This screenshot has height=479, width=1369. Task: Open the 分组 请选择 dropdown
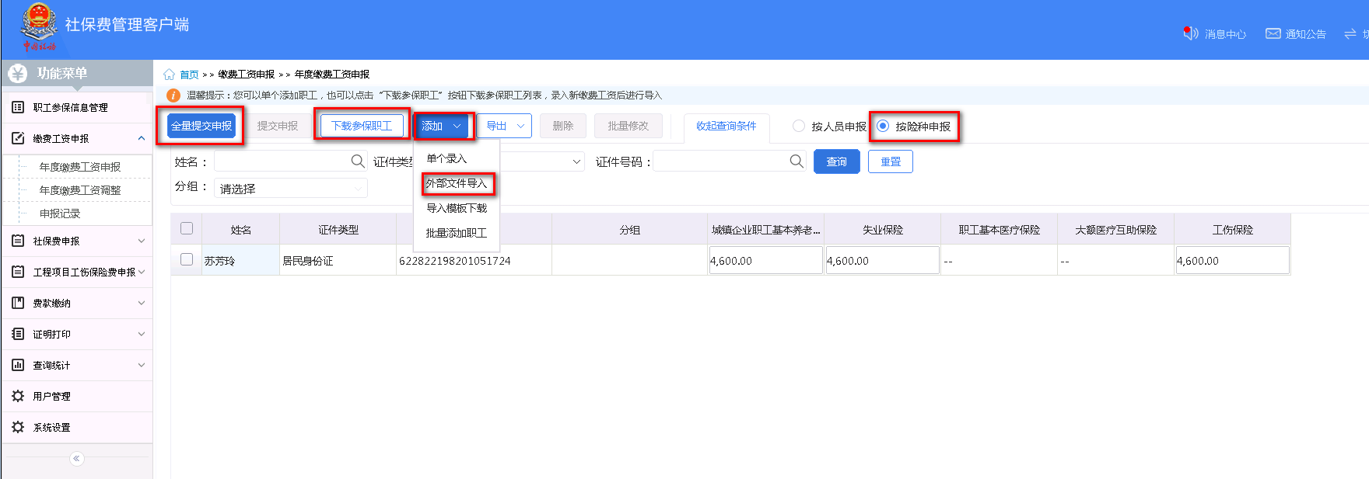(x=290, y=189)
